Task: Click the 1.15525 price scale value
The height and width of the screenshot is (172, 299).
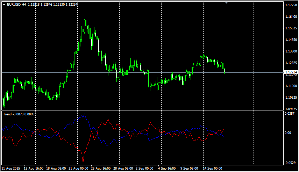Action: (291, 28)
